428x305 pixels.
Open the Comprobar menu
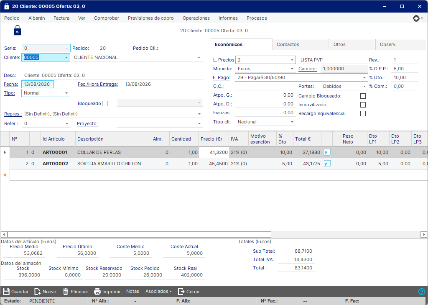tap(107, 18)
